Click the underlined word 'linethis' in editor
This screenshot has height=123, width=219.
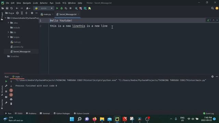tap(79, 26)
